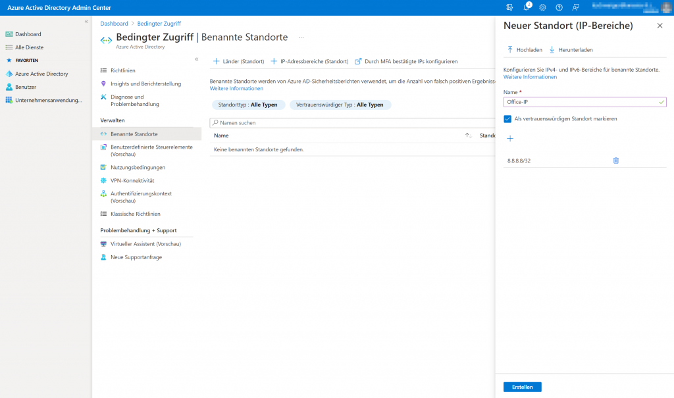Uncheck Als vertrauenswürdigen Standort markieren

click(507, 119)
